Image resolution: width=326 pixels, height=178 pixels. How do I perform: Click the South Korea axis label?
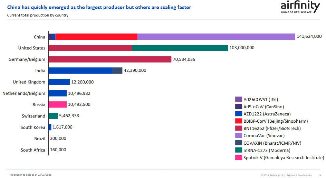click(33, 127)
